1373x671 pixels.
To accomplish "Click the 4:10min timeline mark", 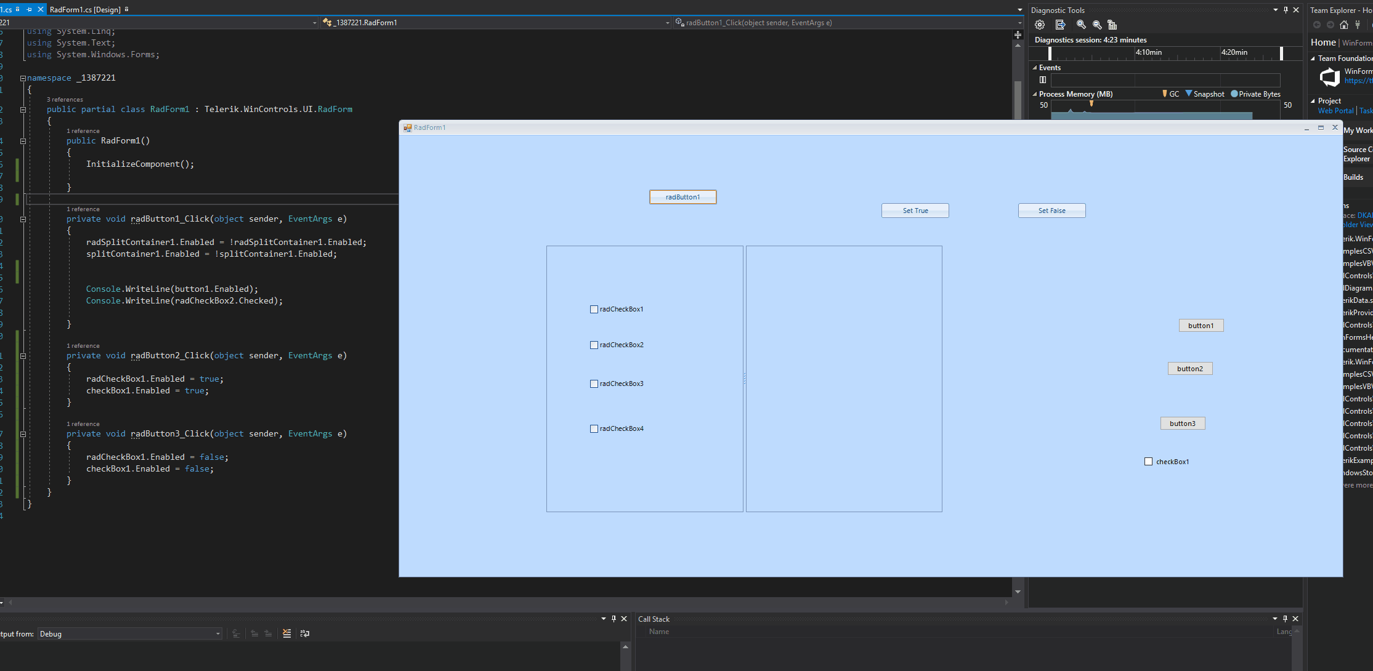I will [x=1149, y=52].
